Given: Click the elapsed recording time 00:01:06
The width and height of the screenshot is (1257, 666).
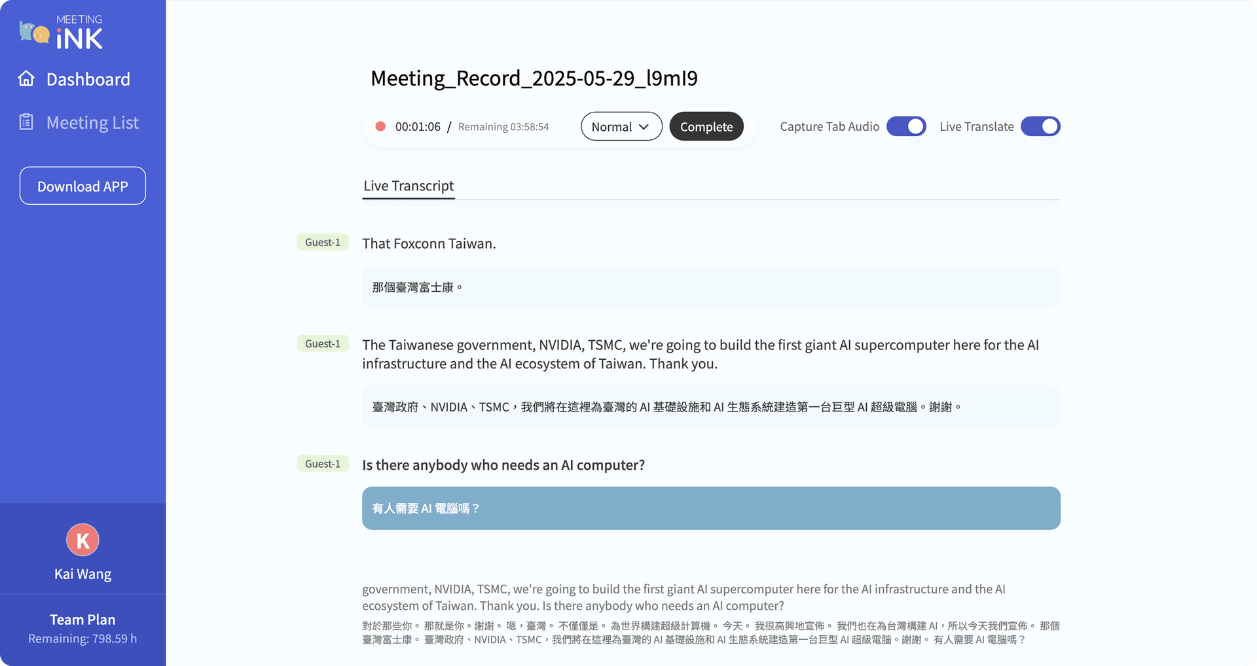Looking at the screenshot, I should coord(418,127).
